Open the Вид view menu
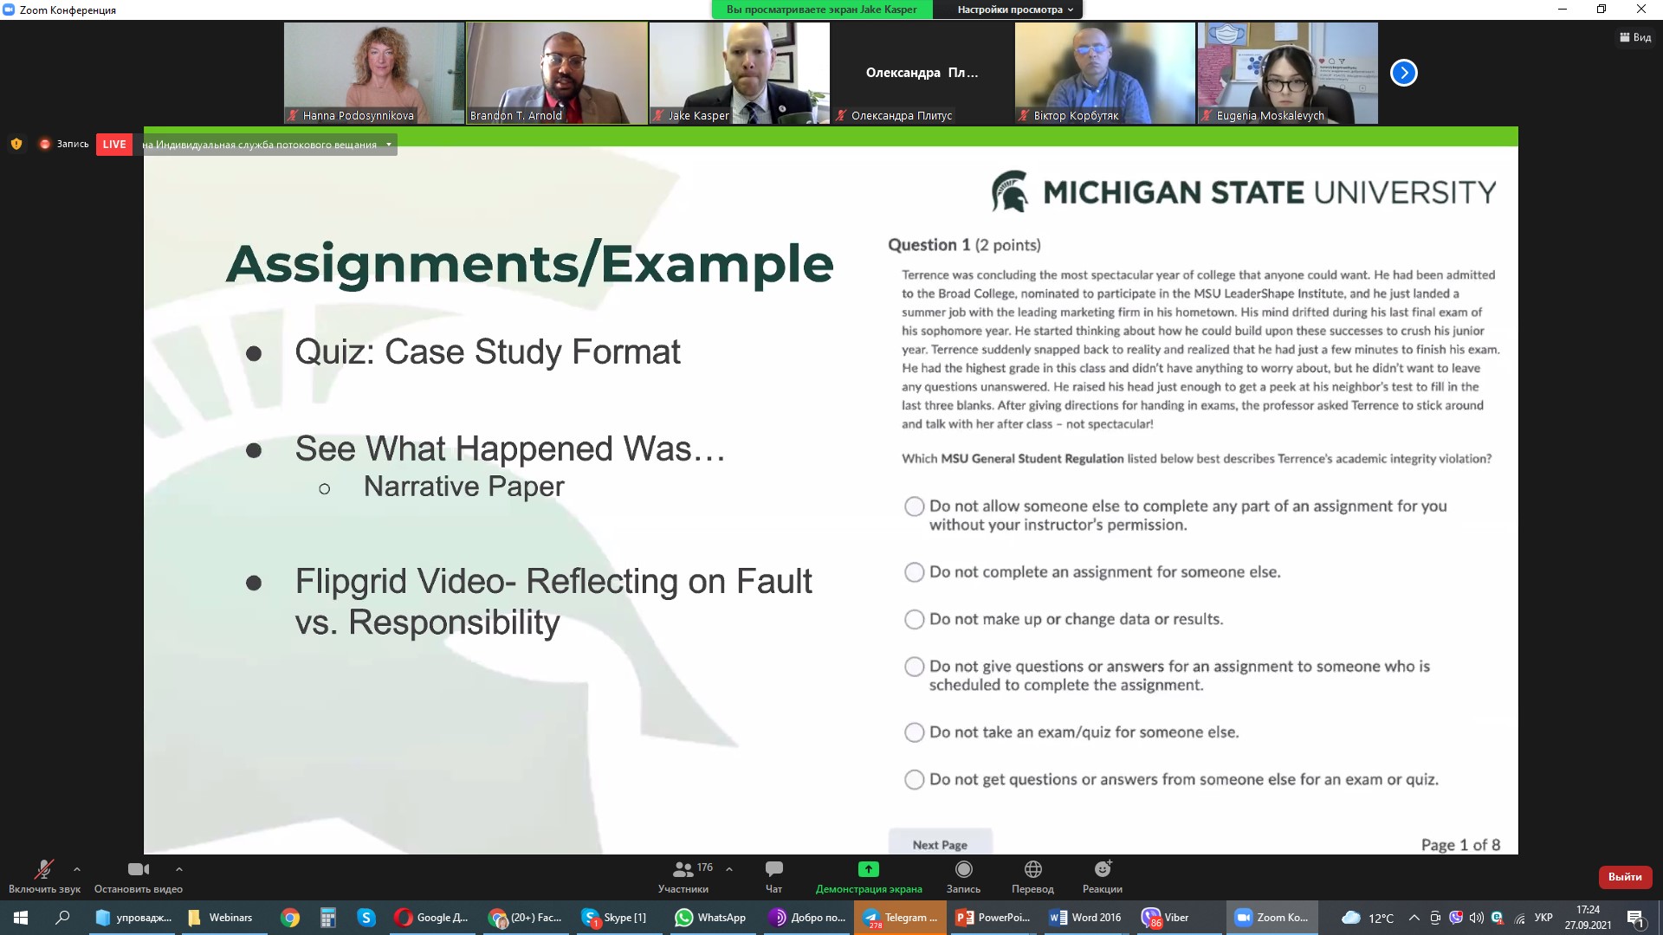 [x=1635, y=37]
